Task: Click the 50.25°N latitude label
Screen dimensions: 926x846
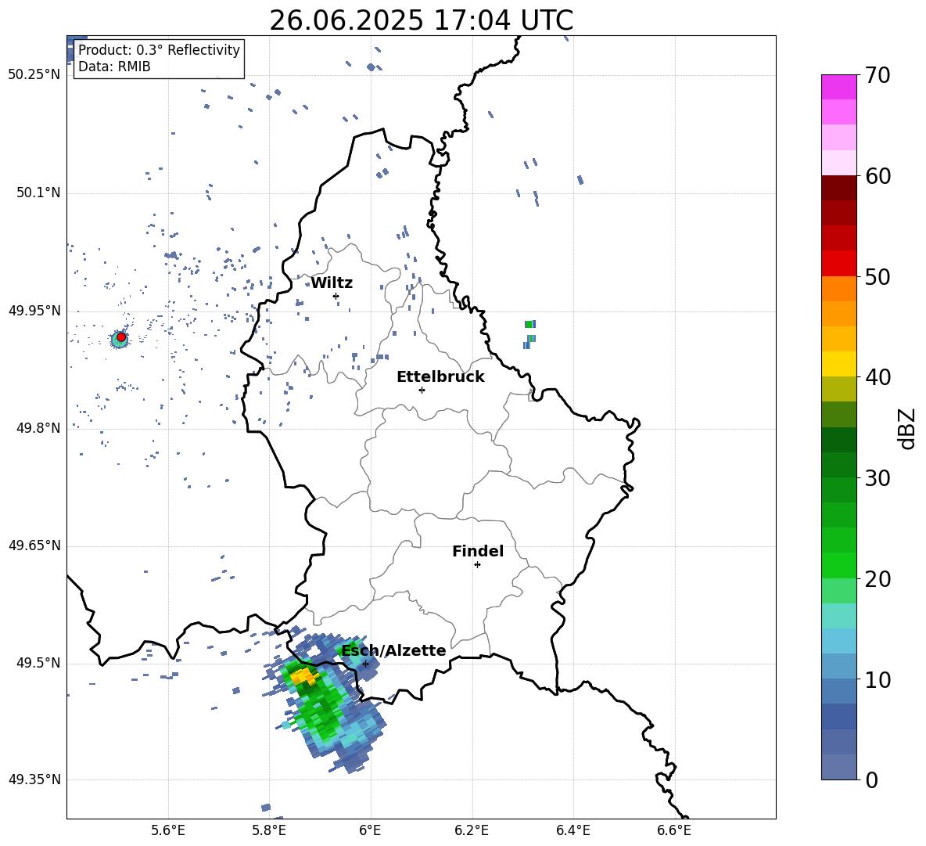Action: coord(34,75)
